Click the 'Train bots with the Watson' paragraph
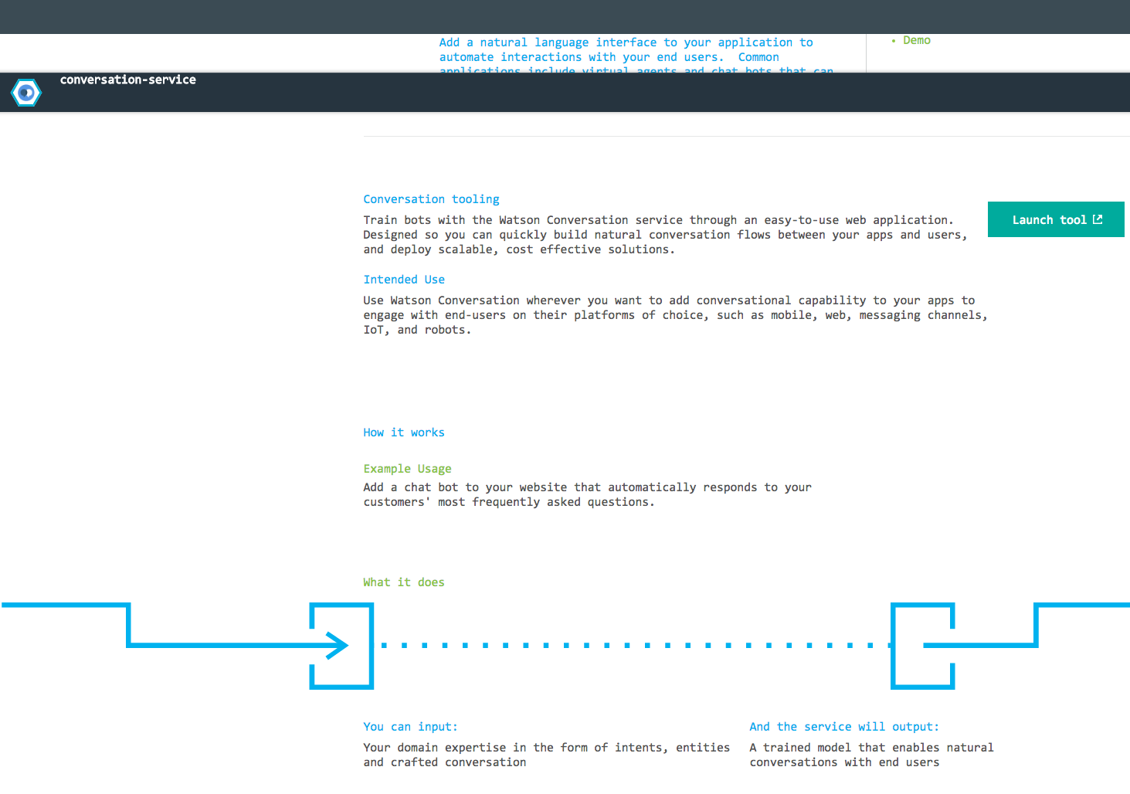The width and height of the screenshot is (1130, 794). (x=665, y=235)
